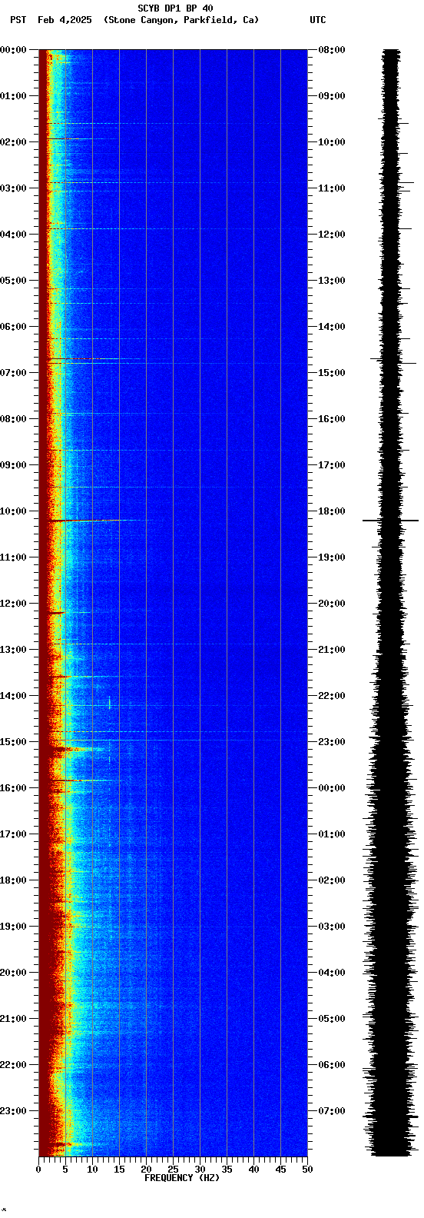
Task: Click the frequency axis tick label '30'
Action: point(200,1170)
